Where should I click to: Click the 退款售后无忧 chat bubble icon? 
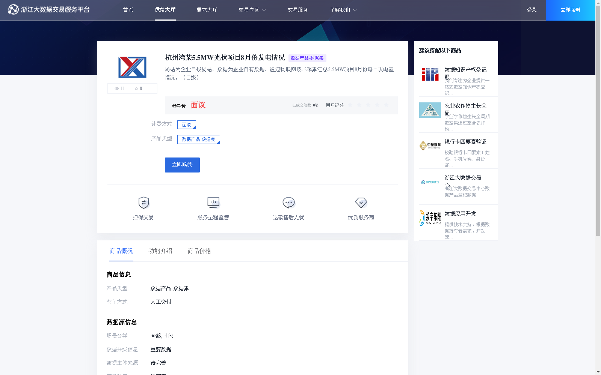pyautogui.click(x=288, y=202)
